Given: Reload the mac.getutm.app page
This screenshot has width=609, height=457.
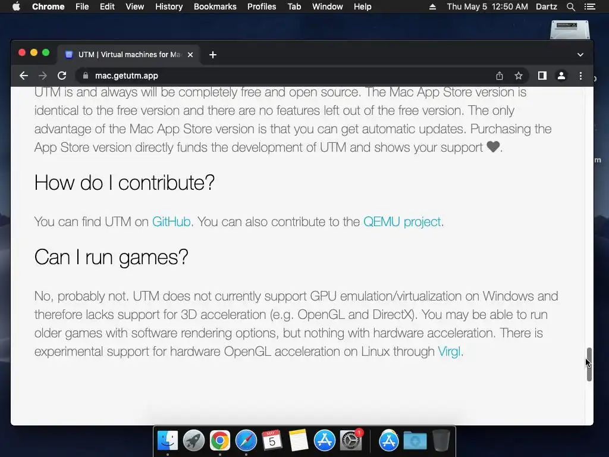Looking at the screenshot, I should pos(62,76).
